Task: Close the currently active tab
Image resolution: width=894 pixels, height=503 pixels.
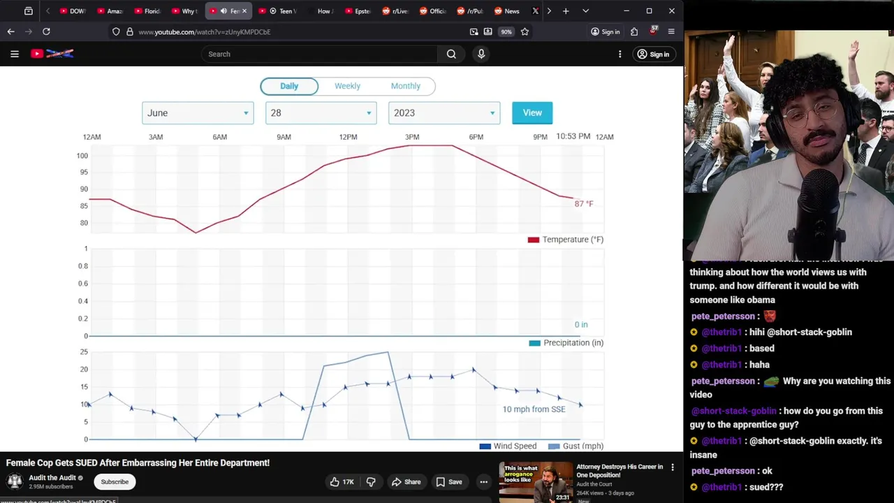Action: pos(244,11)
